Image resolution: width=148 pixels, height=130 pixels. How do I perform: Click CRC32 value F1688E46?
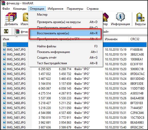click(137, 50)
